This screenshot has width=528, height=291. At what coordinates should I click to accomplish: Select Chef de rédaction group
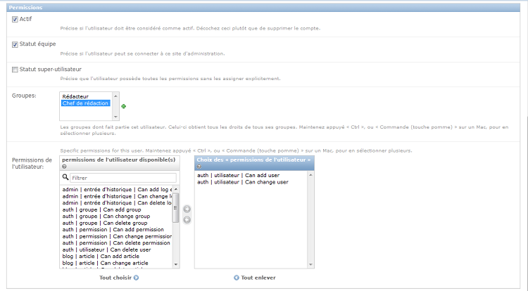pos(86,103)
